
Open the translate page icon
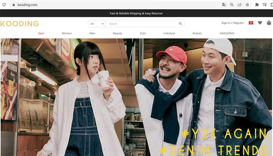tap(224, 5)
